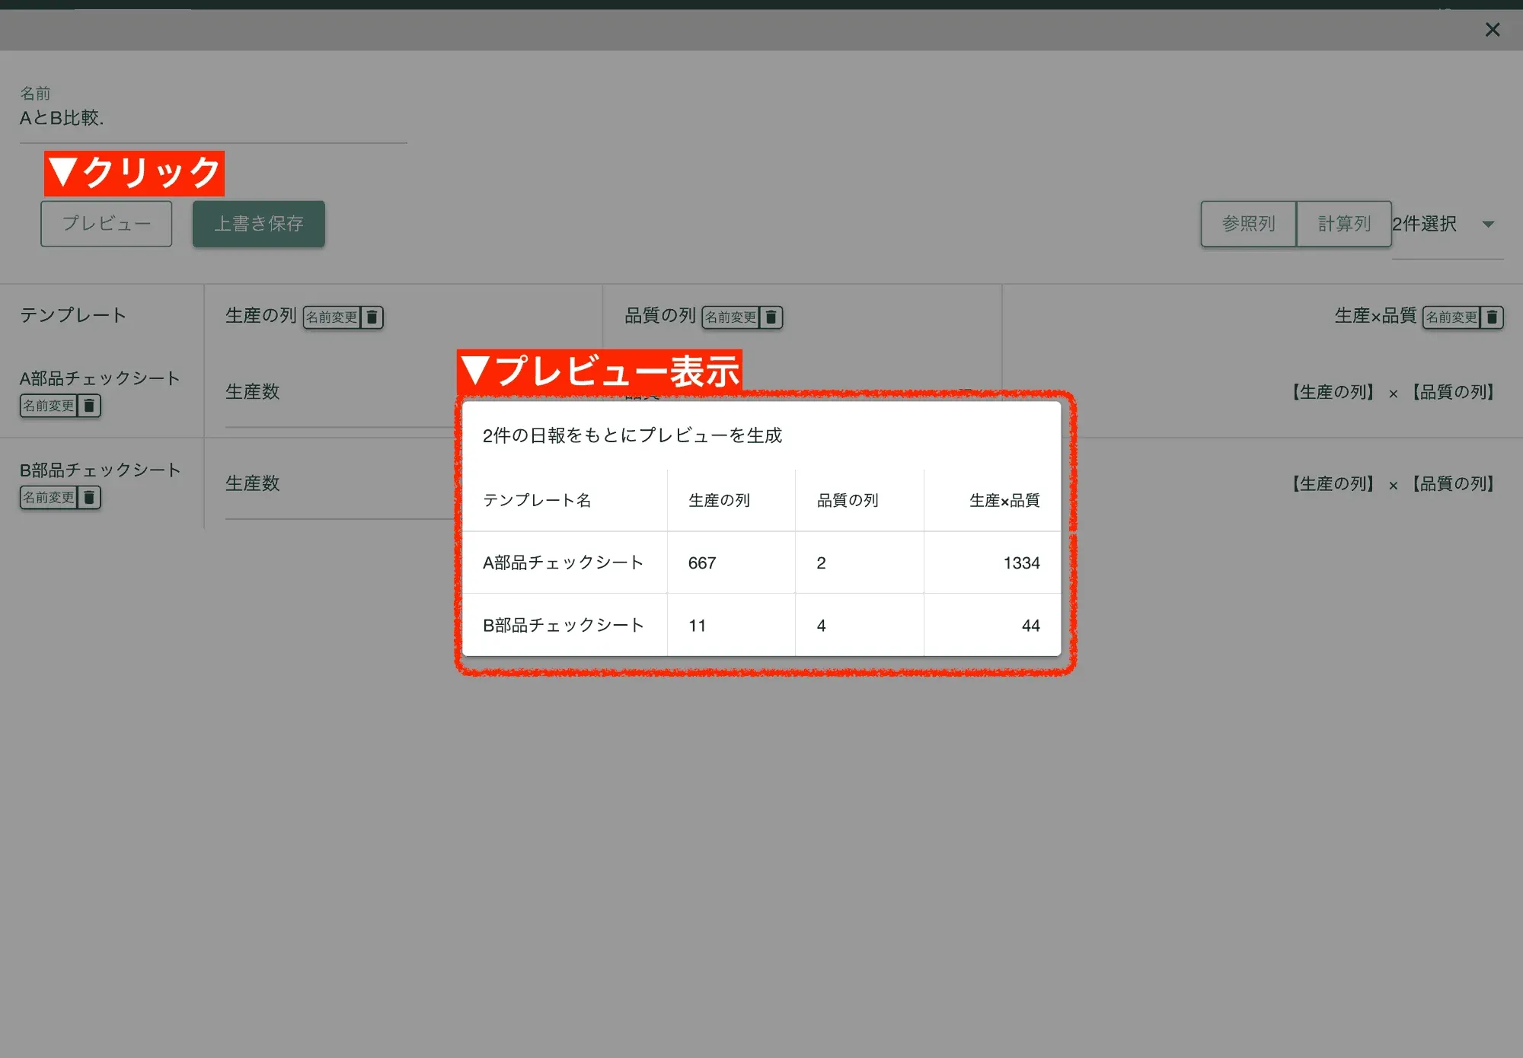
Task: Close the dialog with the X button
Action: coord(1493,30)
